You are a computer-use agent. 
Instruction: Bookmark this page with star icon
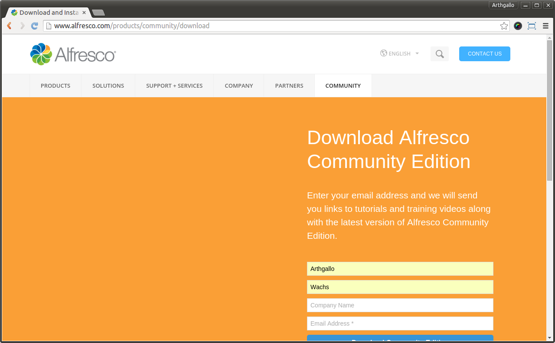tap(504, 26)
